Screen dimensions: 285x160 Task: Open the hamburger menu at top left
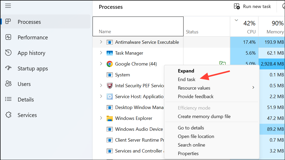[x=8, y=6]
